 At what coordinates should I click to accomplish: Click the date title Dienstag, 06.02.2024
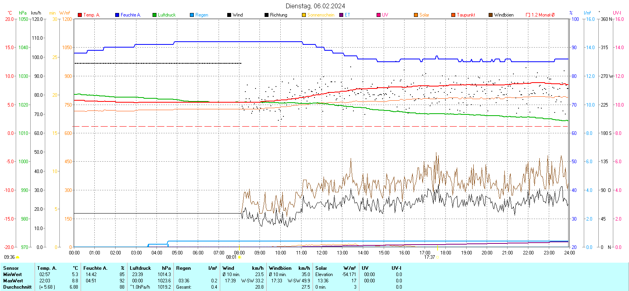tap(315, 6)
